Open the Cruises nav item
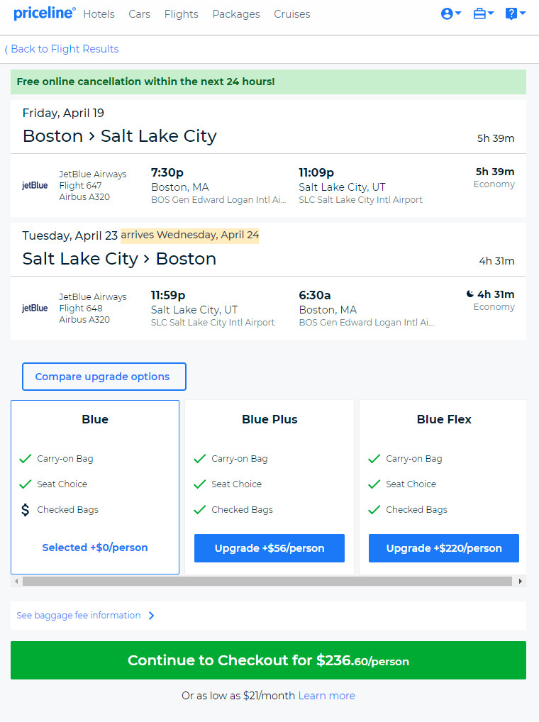This screenshot has width=539, height=722. 291,14
